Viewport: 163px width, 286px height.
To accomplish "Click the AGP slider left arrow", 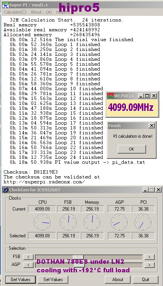I will click(x=29, y=264).
